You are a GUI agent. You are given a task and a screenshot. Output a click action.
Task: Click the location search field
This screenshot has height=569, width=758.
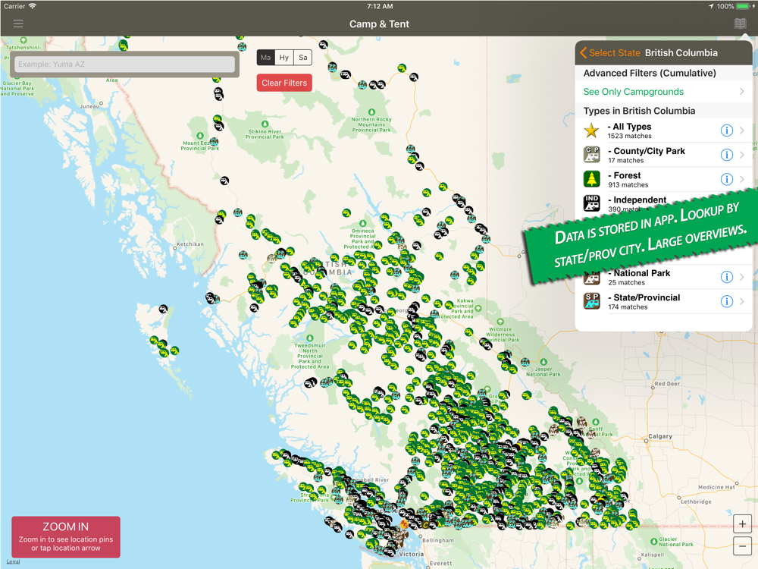[x=125, y=64]
